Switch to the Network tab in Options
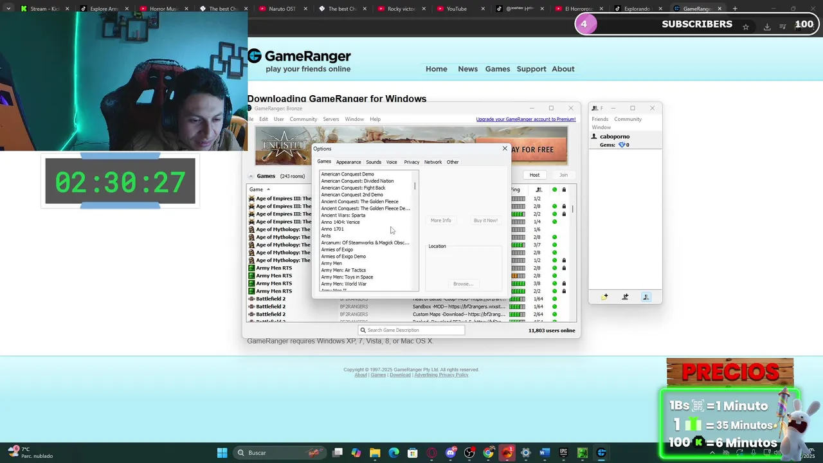Image resolution: width=823 pixels, height=463 pixels. 433,162
